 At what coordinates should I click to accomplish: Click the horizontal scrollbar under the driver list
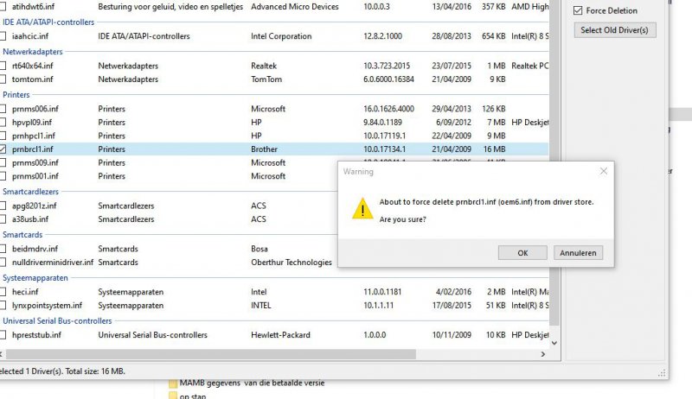click(259, 354)
